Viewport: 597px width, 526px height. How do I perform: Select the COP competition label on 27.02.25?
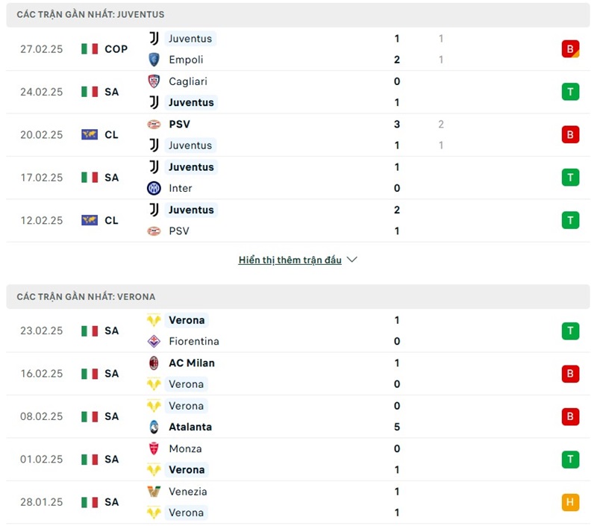(116, 49)
